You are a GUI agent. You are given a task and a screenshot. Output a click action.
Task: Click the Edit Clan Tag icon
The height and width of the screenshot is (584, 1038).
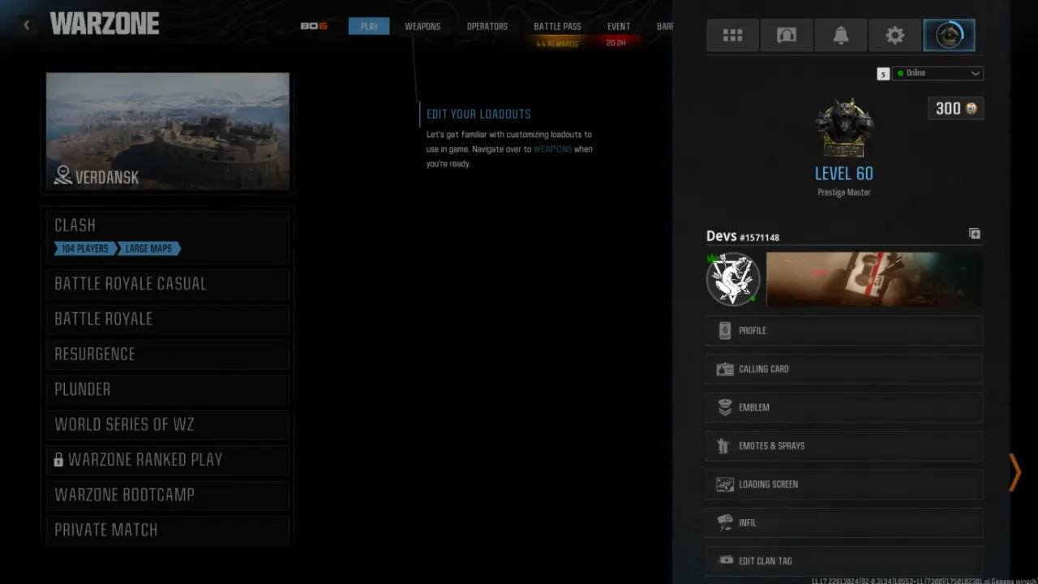coord(726,560)
